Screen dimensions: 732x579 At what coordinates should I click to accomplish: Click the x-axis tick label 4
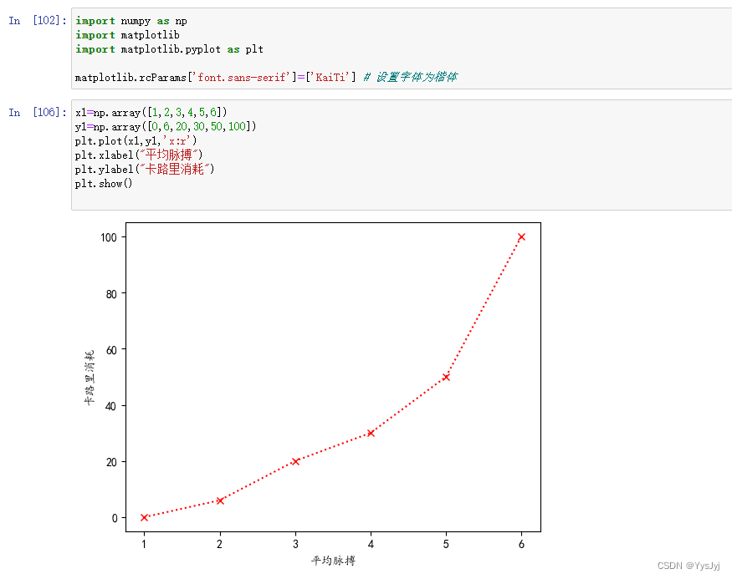point(371,544)
